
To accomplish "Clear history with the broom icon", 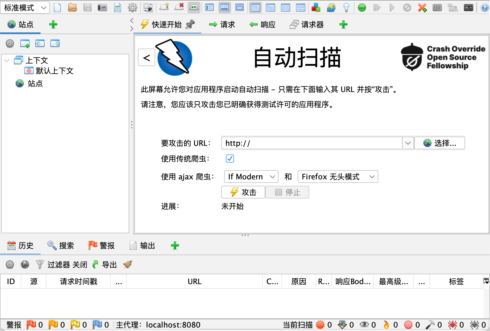I will 127,264.
